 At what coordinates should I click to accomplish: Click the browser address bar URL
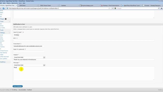[34, 8]
